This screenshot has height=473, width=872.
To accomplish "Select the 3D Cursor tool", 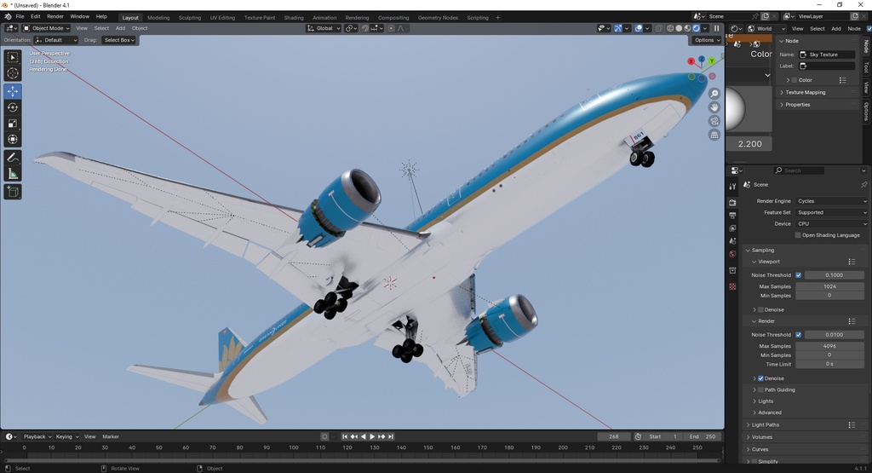I will coord(13,74).
